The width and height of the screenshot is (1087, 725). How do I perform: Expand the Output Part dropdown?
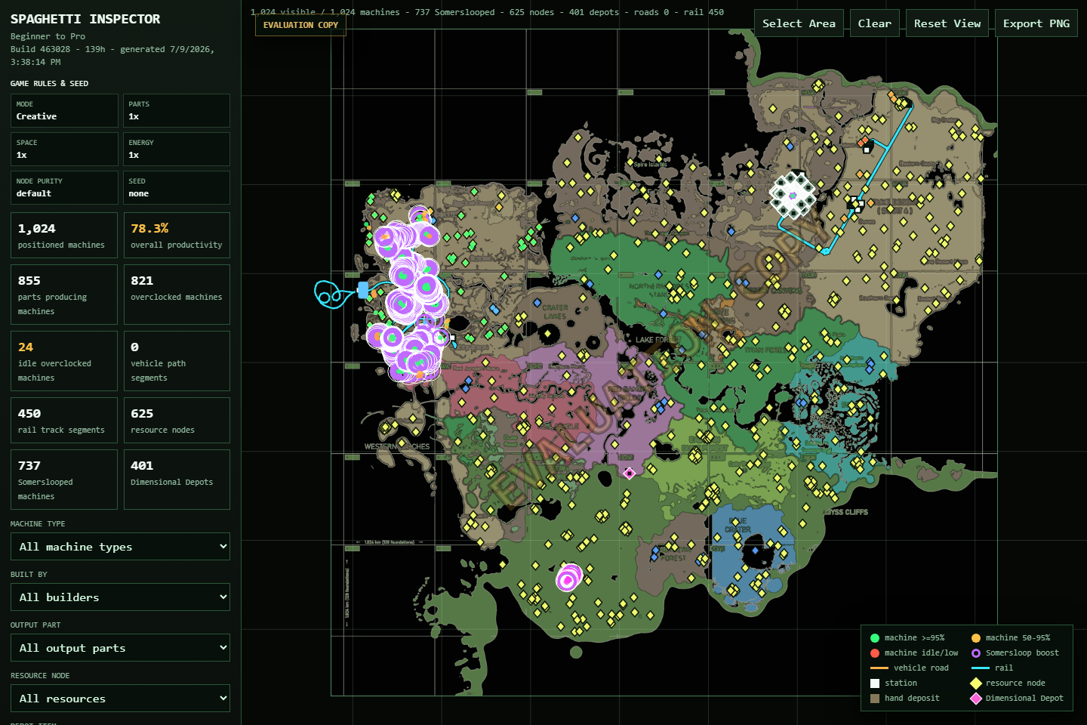point(120,648)
